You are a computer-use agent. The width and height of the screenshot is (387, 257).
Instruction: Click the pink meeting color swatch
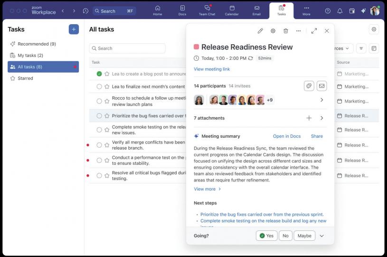[x=197, y=47]
